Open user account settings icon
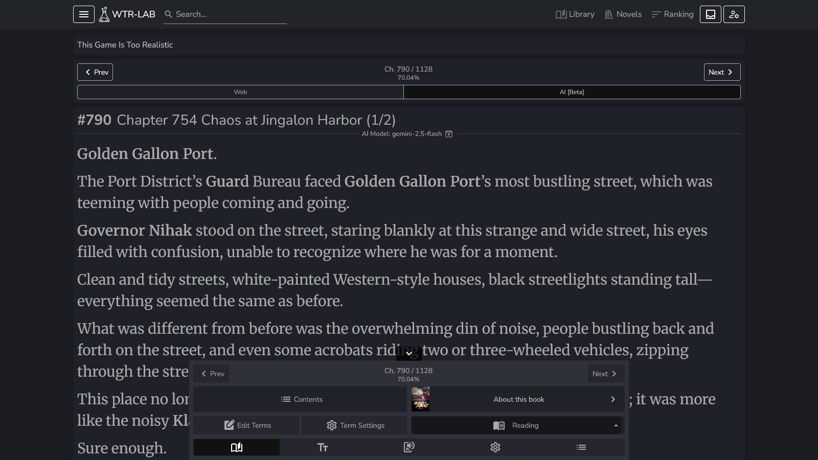Screen dimensions: 818x460 pos(734,14)
